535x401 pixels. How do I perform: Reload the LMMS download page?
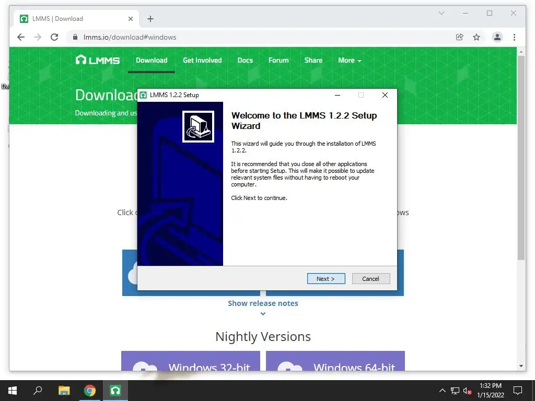point(54,37)
